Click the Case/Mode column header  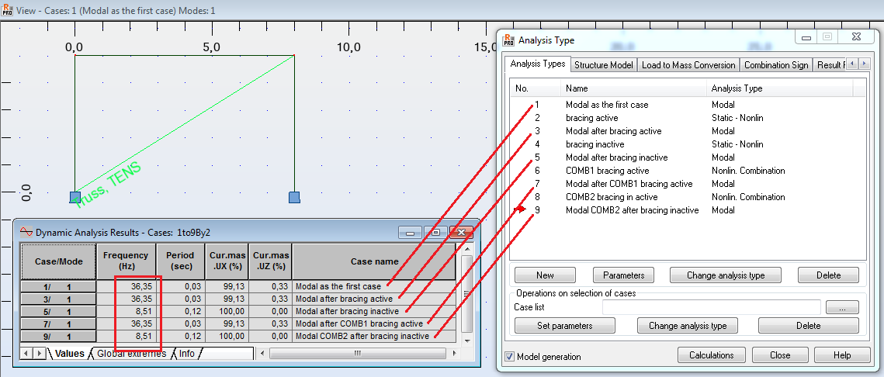(x=59, y=261)
